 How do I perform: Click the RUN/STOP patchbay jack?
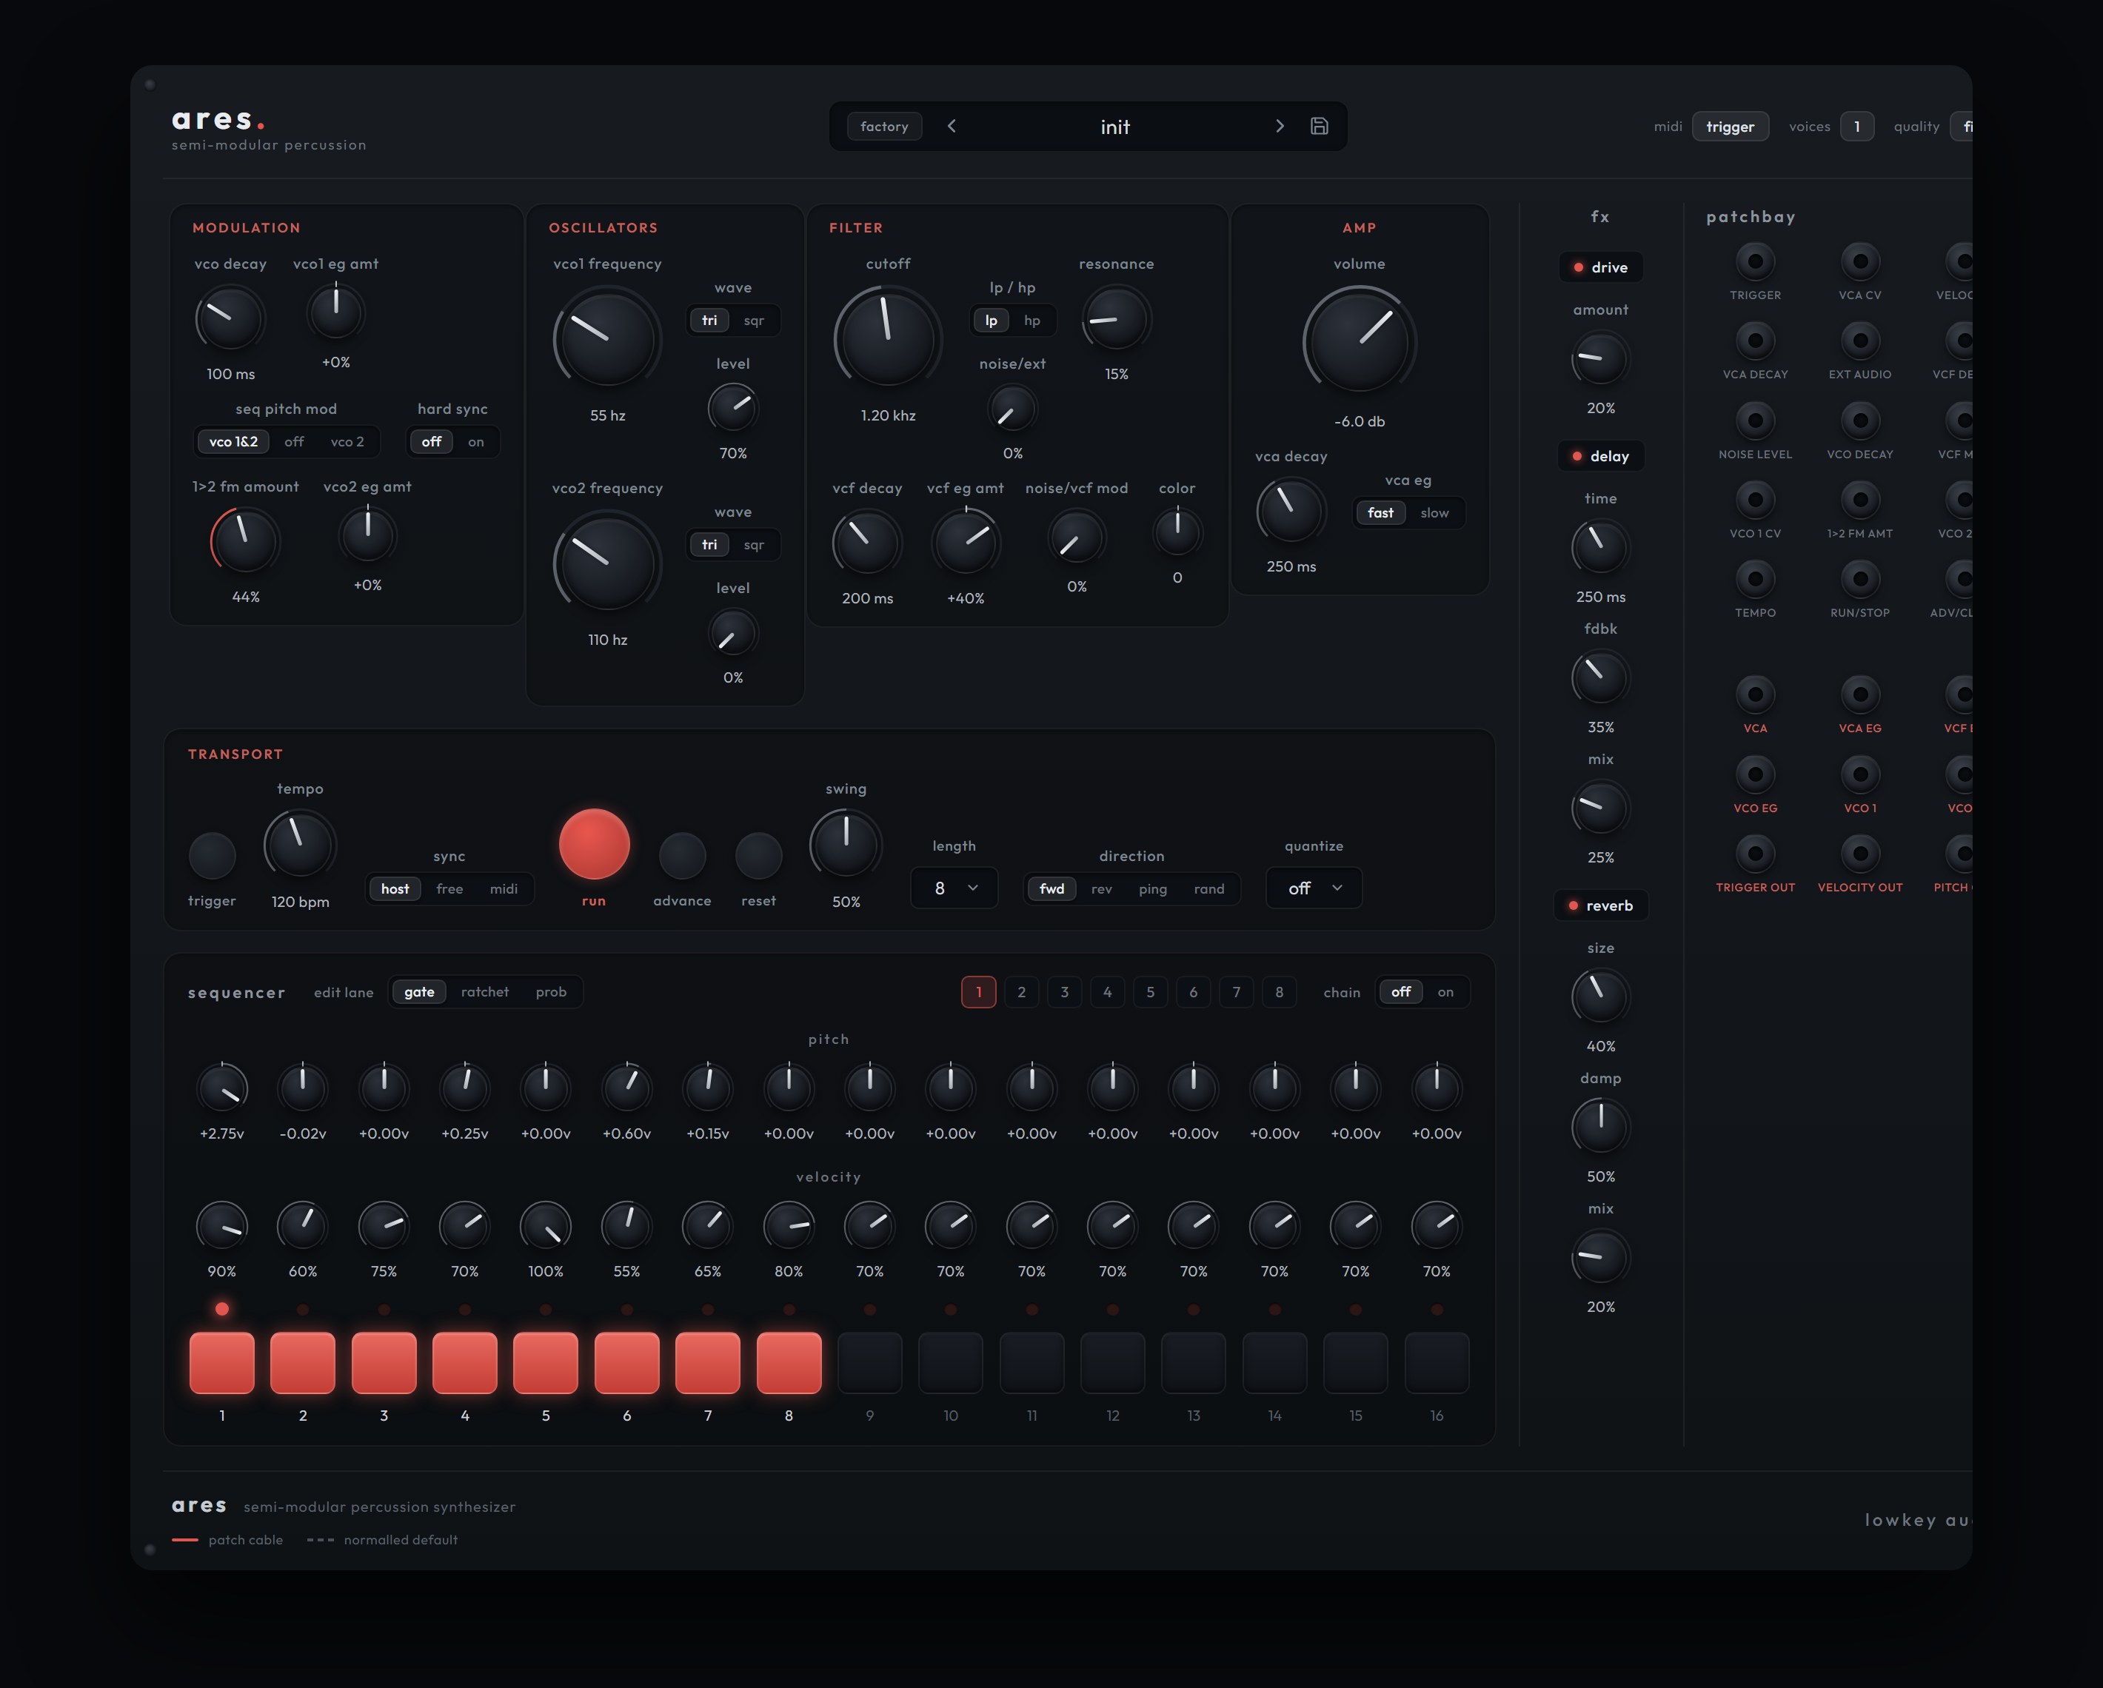pyautogui.click(x=1860, y=579)
